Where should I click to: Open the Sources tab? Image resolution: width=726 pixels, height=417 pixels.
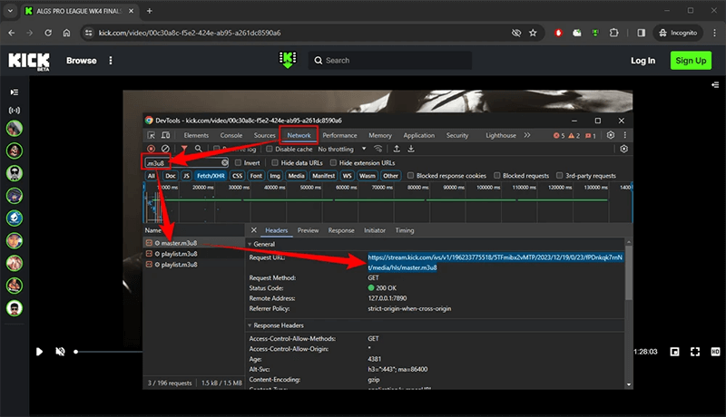coord(264,135)
